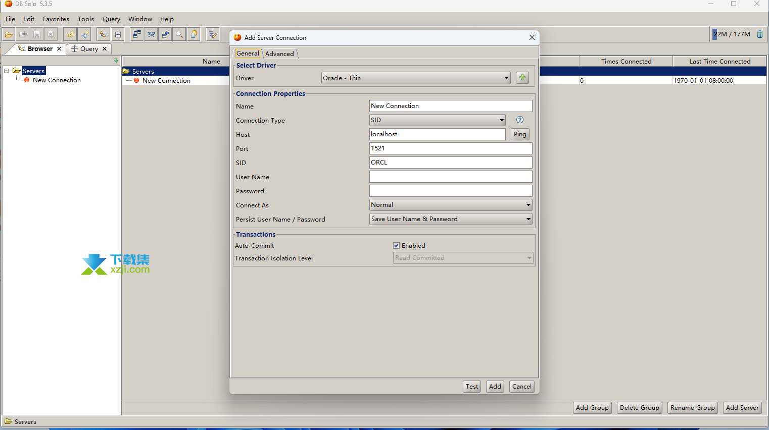Click the gray-blue plug with plus toolbar icon
Viewport: 769px width, 430px height.
coord(85,34)
